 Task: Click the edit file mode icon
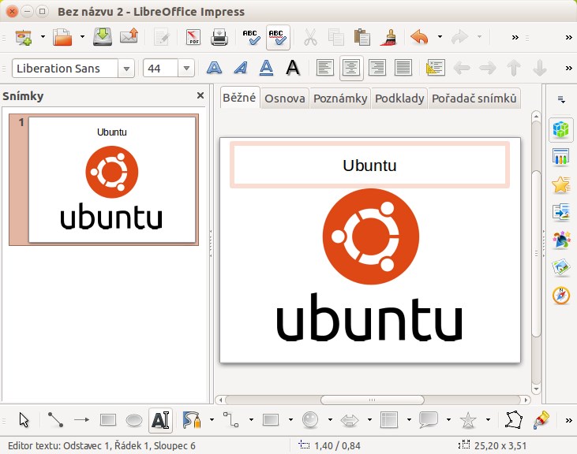[x=162, y=38]
